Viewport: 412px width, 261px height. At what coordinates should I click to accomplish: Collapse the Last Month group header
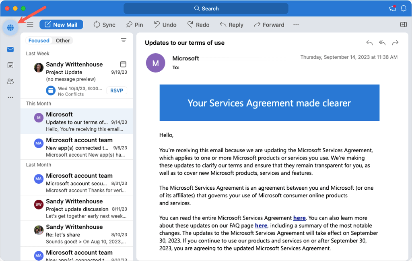click(38, 165)
